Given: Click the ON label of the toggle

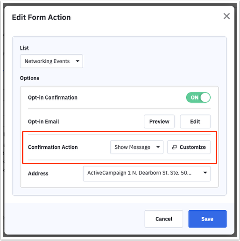Looking at the screenshot, I should [x=194, y=98].
